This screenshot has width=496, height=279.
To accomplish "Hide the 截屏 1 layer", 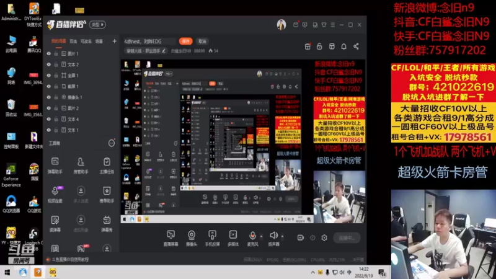I will 49,86.
